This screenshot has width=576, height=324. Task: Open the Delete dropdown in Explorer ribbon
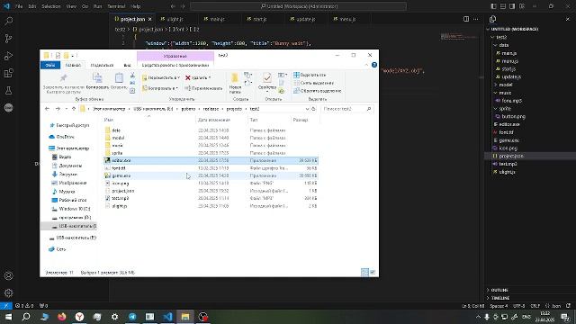pyautogui.click(x=198, y=78)
